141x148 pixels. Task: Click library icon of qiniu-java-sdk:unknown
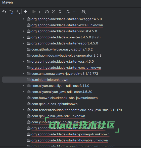tap(29, 116)
